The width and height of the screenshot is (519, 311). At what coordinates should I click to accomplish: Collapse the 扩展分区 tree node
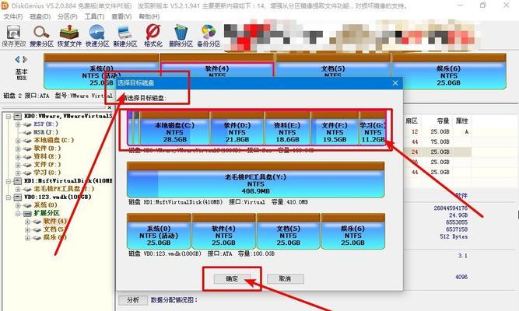tap(18, 213)
